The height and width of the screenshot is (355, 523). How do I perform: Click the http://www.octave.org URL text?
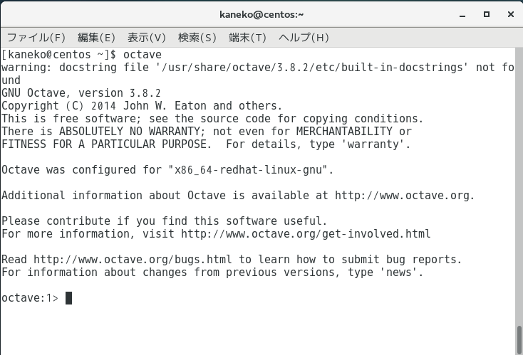tap(403, 195)
